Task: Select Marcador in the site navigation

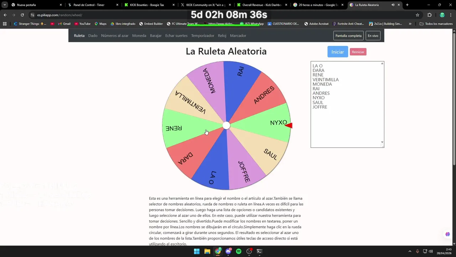Action: pyautogui.click(x=238, y=36)
